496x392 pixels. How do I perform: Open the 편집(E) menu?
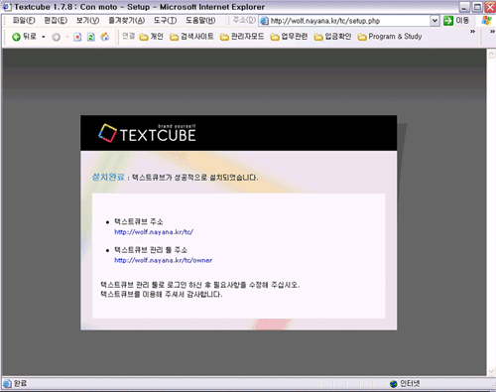pyautogui.click(x=56, y=21)
